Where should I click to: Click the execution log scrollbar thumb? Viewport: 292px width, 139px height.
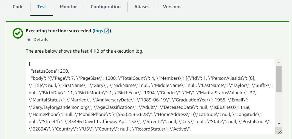click(279, 79)
